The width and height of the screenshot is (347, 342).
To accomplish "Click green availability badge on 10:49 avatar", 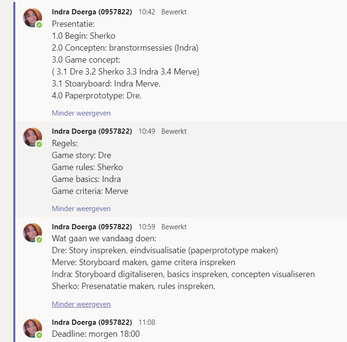I will point(39,144).
